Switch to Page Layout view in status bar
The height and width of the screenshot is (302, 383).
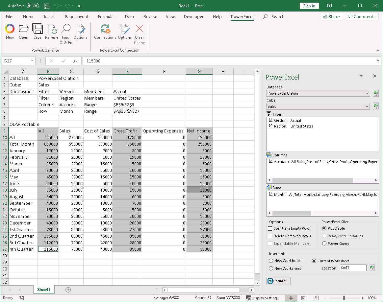(x=304, y=298)
